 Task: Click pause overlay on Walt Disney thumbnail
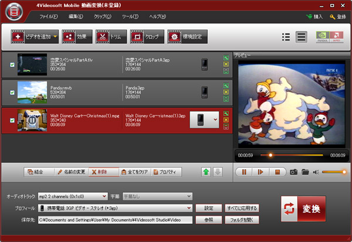click(x=32, y=120)
